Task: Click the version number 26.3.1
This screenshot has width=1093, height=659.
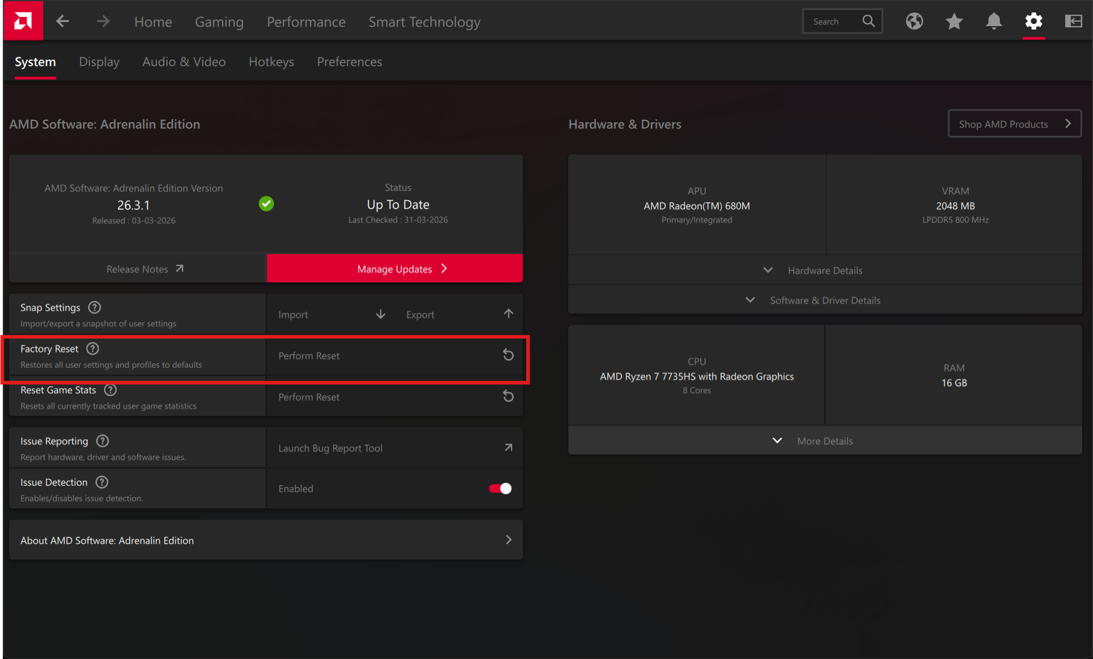Action: [x=134, y=205]
